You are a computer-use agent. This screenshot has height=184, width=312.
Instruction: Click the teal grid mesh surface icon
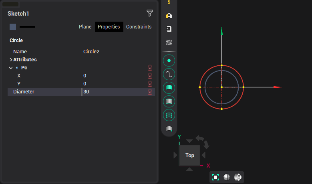[x=169, y=115]
